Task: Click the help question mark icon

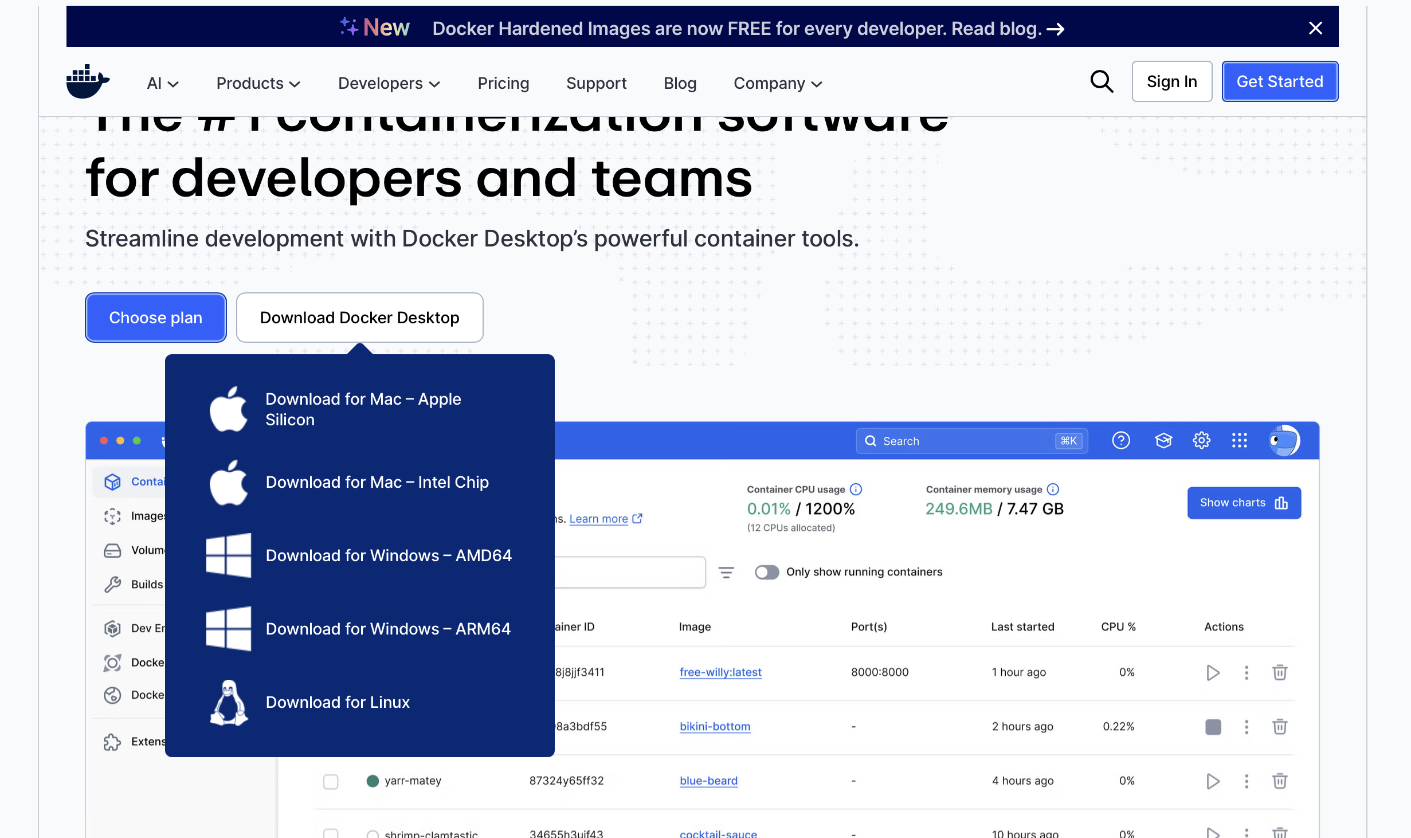Action: (x=1120, y=440)
